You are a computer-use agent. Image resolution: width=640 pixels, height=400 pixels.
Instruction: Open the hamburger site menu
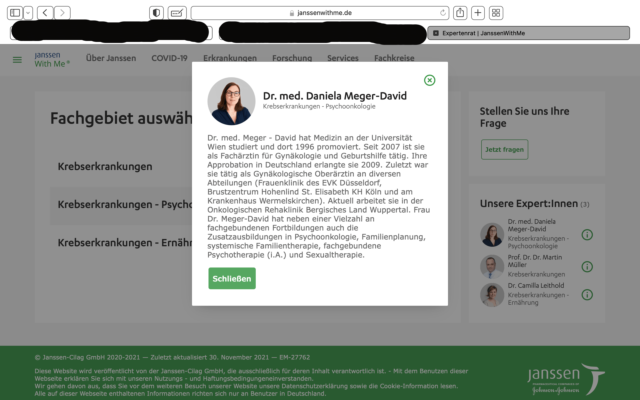(x=17, y=60)
